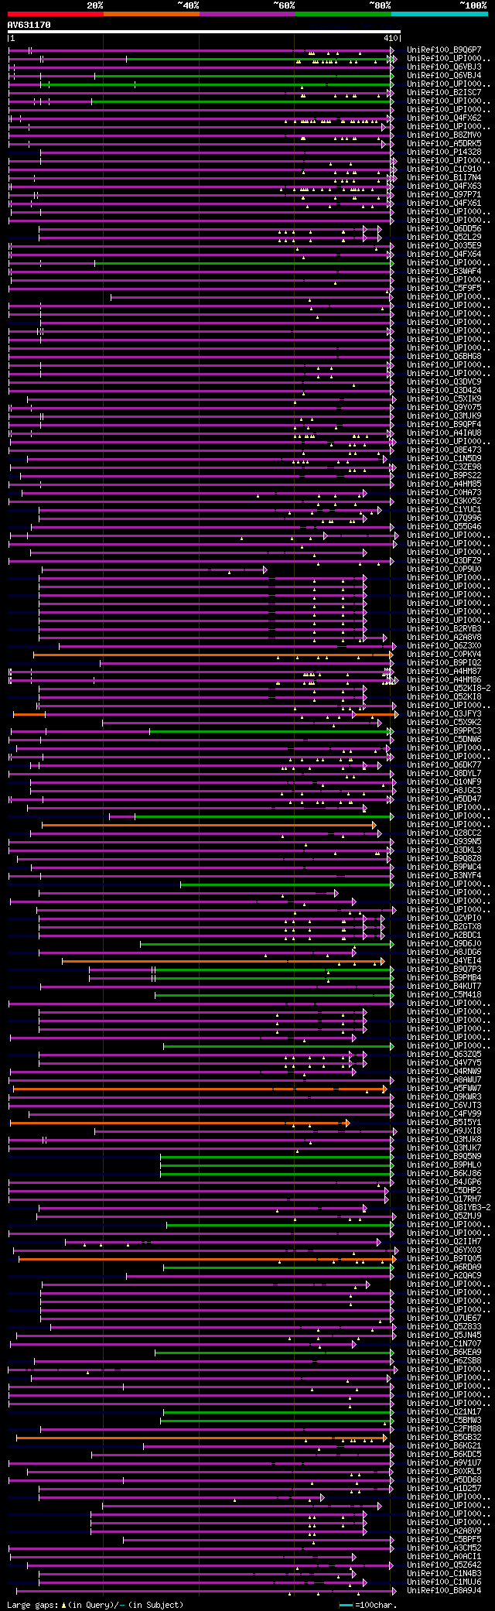Select the UniRef100_Q10NF9 label
495x1611 pixels.
(x=444, y=782)
